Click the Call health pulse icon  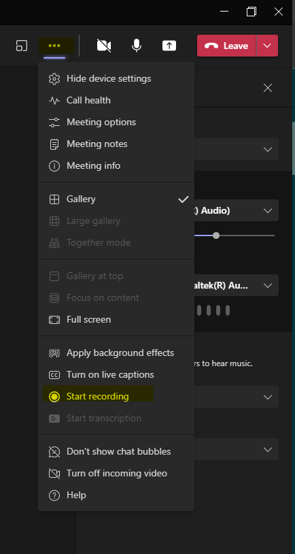coord(54,101)
